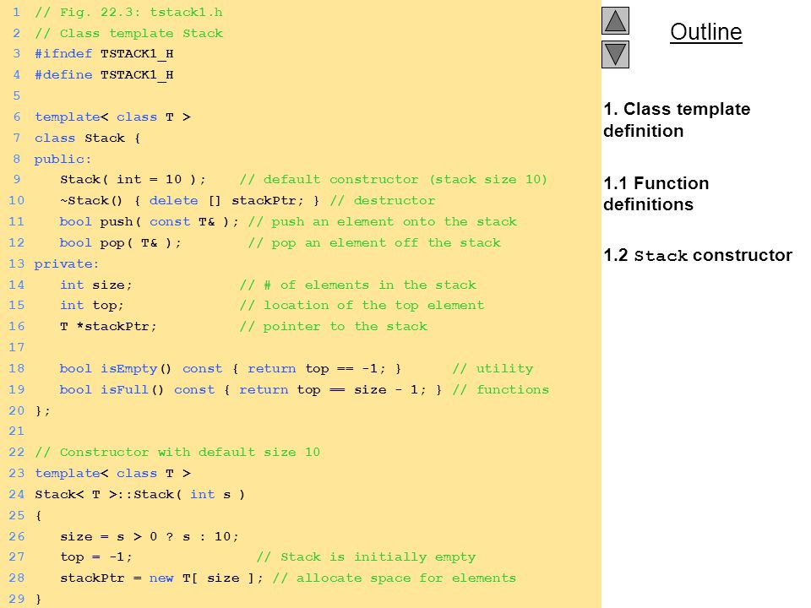Image resolution: width=811 pixels, height=608 pixels.
Task: Click 'Stack< T >::Stack( int s )' line
Action: pos(139,495)
